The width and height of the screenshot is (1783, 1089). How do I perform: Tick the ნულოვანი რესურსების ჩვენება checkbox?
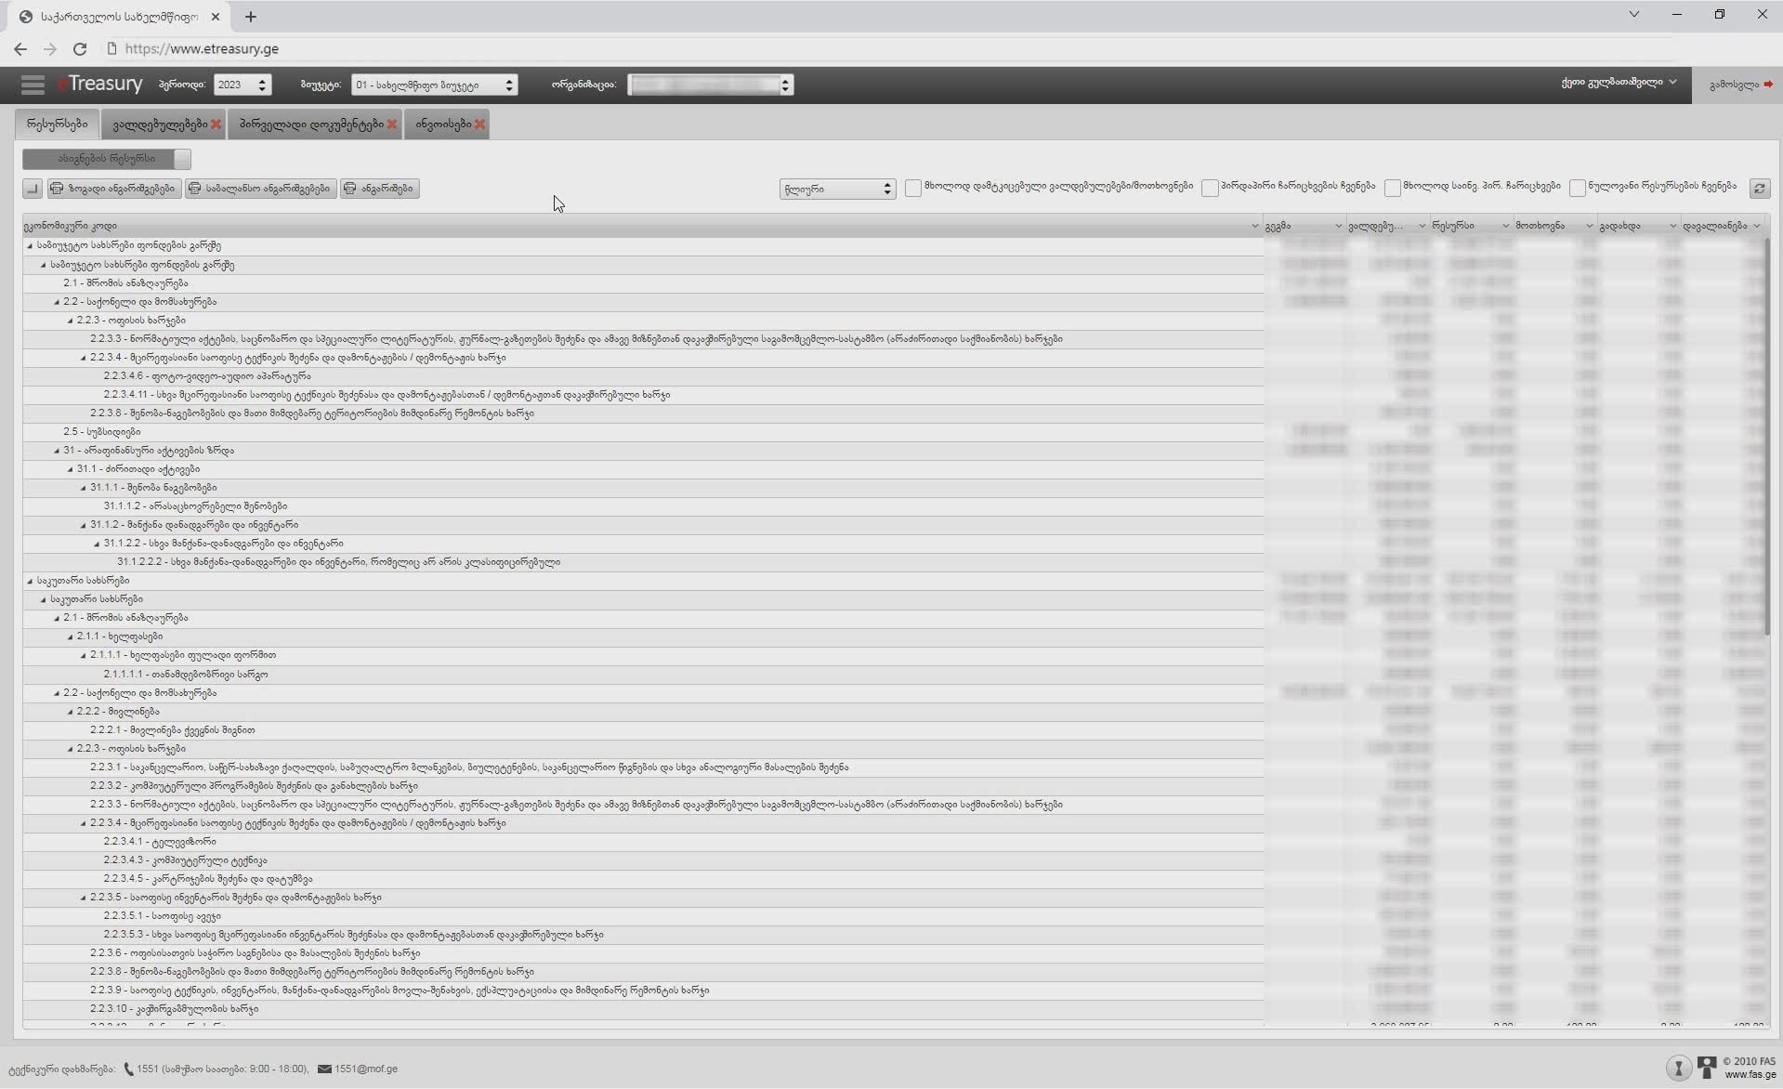1577,188
